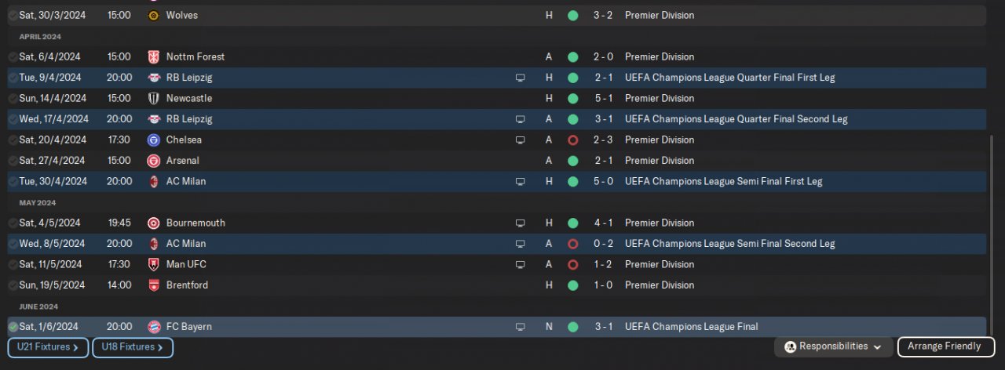Click TV icon for Champions League Final
Image resolution: width=1005 pixels, height=370 pixels.
pyautogui.click(x=520, y=327)
